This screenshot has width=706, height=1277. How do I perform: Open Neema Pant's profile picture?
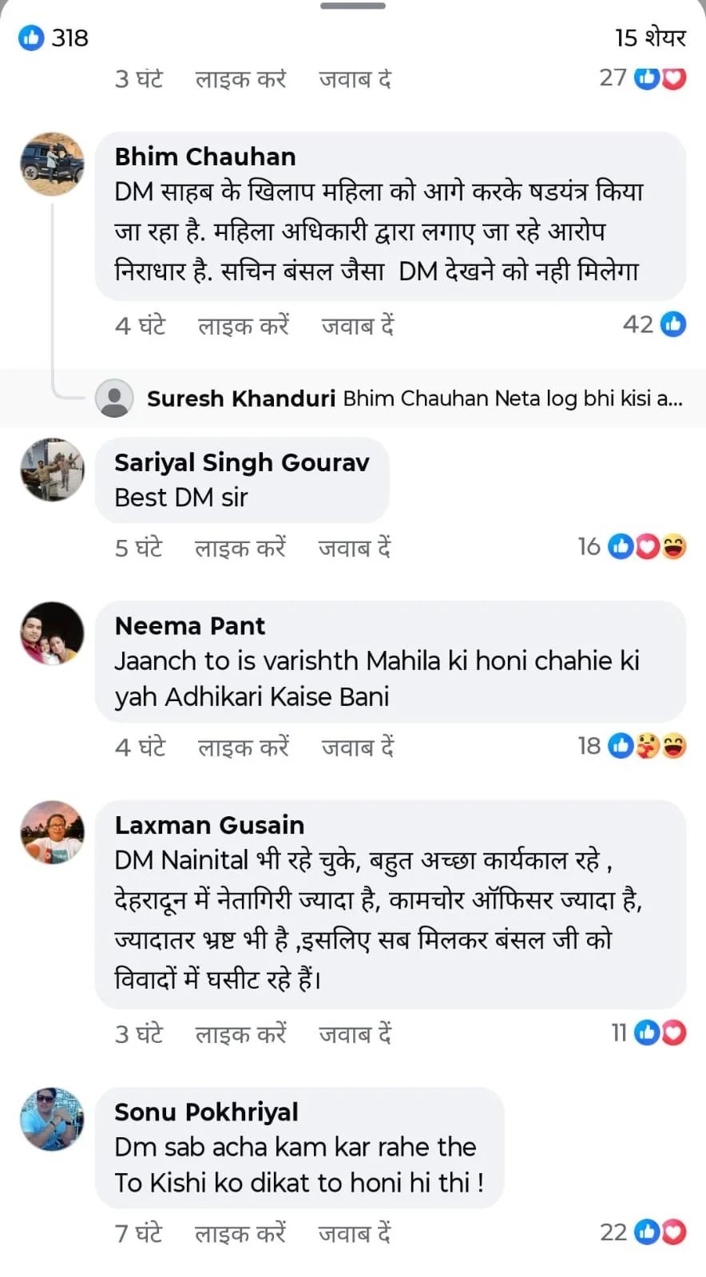(x=52, y=633)
